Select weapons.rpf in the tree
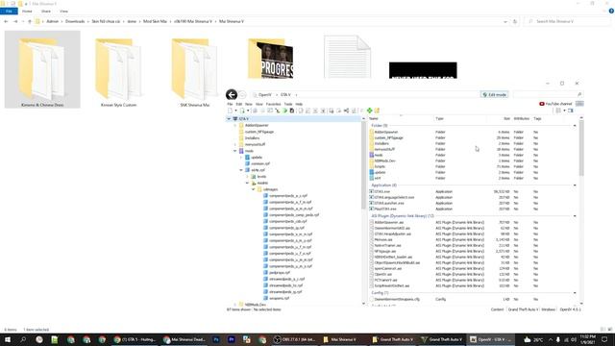 [279, 298]
